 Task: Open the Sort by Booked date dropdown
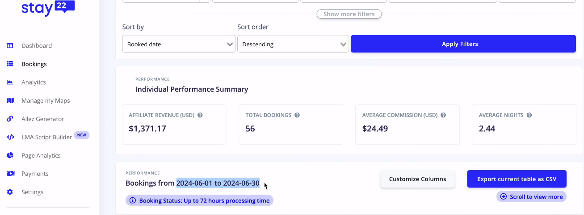179,44
